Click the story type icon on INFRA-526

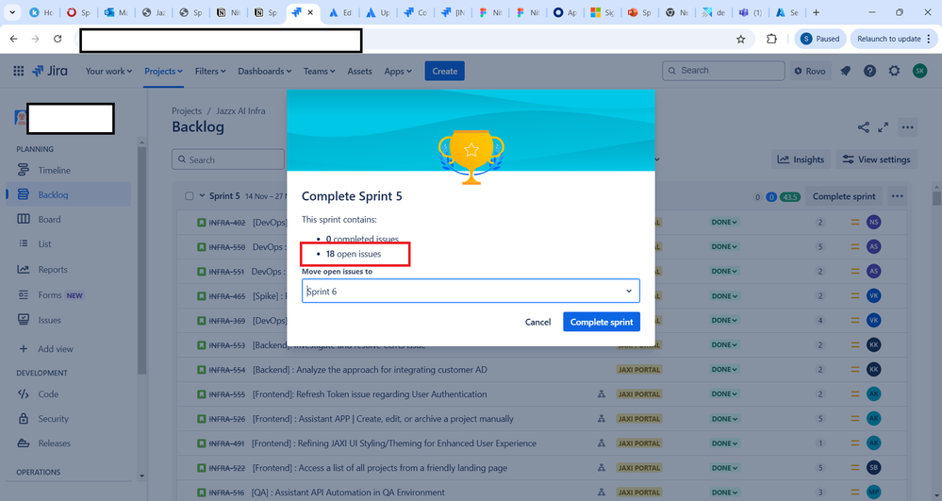point(201,419)
